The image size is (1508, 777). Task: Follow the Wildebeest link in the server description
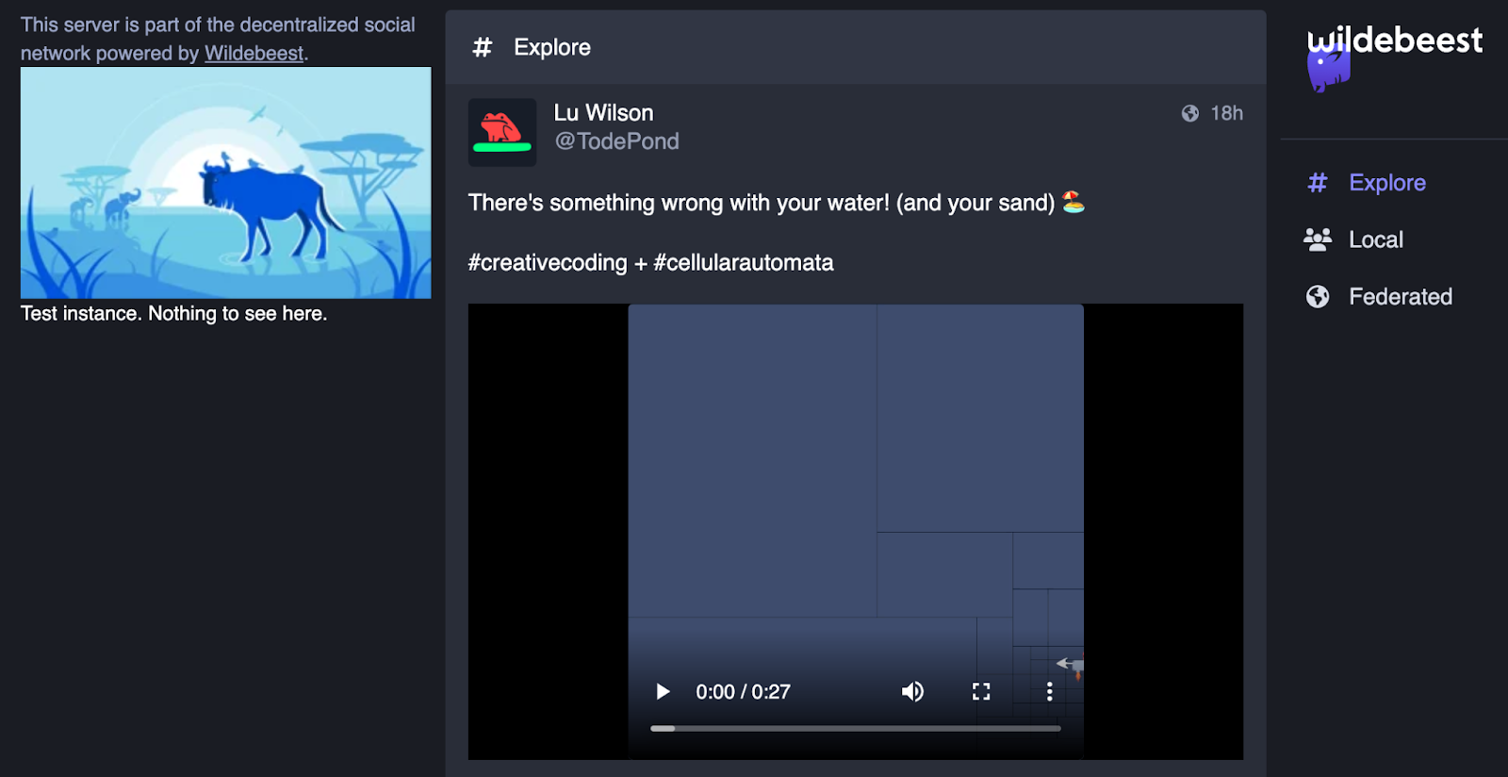click(x=254, y=53)
